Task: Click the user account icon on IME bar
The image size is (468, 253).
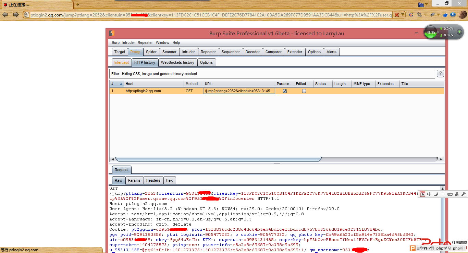Action: (x=457, y=194)
